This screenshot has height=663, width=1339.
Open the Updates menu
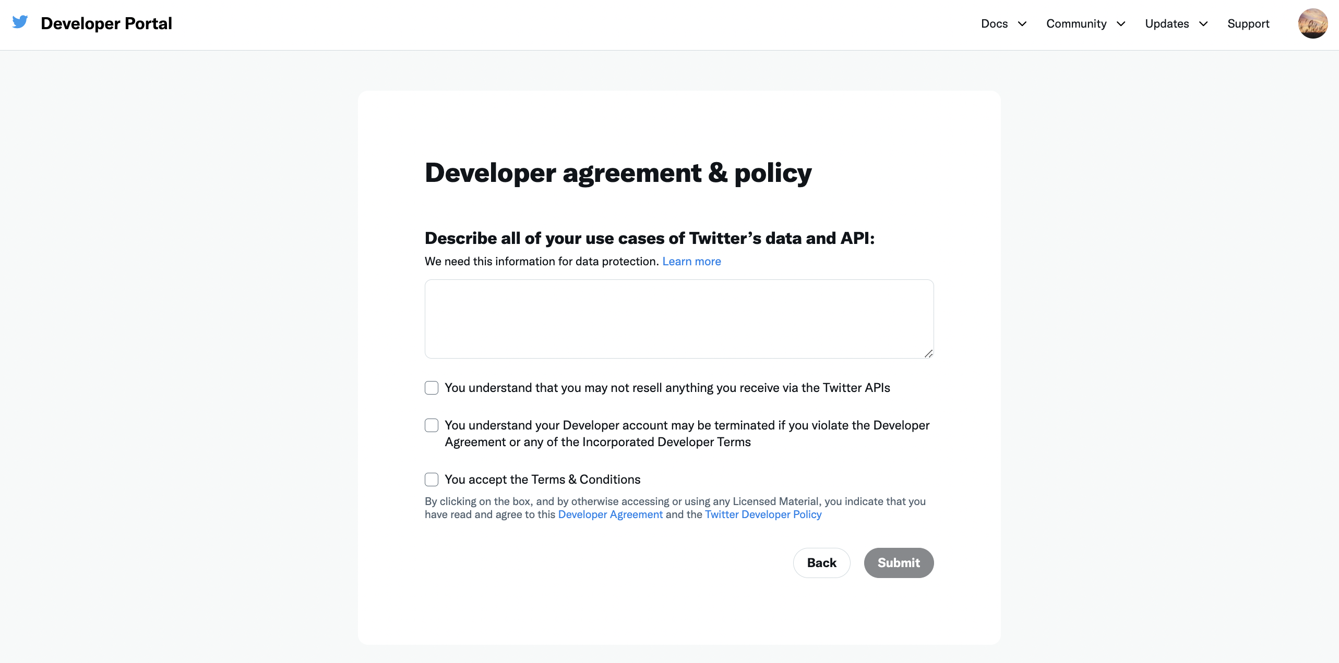[1167, 24]
